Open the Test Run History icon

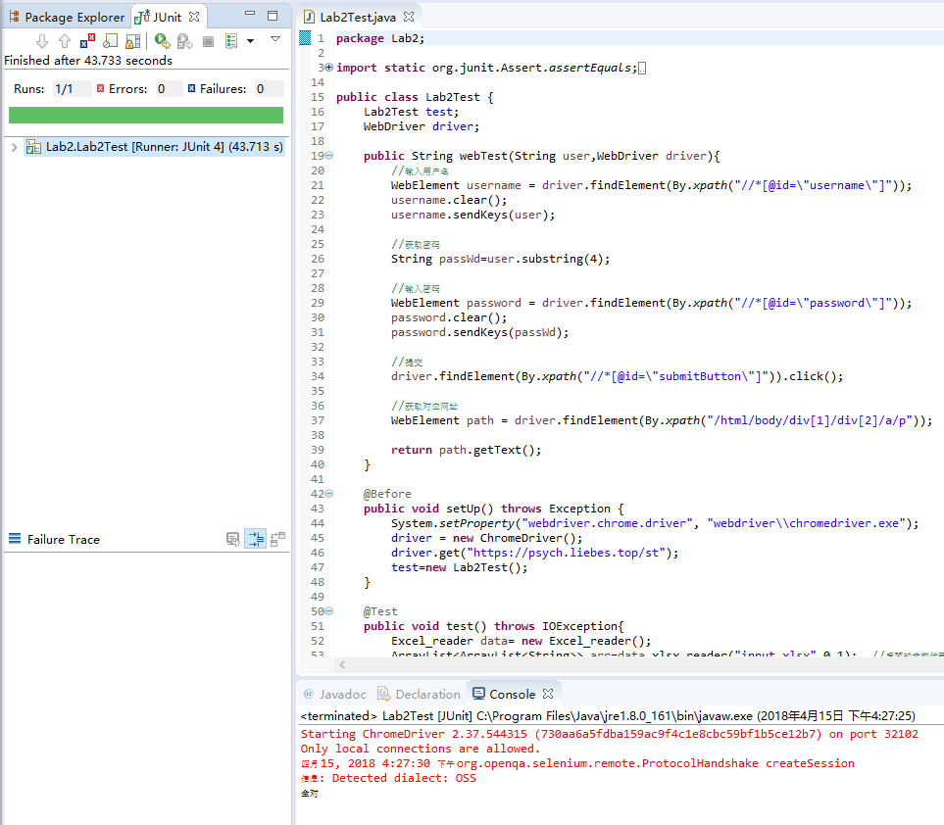click(231, 41)
